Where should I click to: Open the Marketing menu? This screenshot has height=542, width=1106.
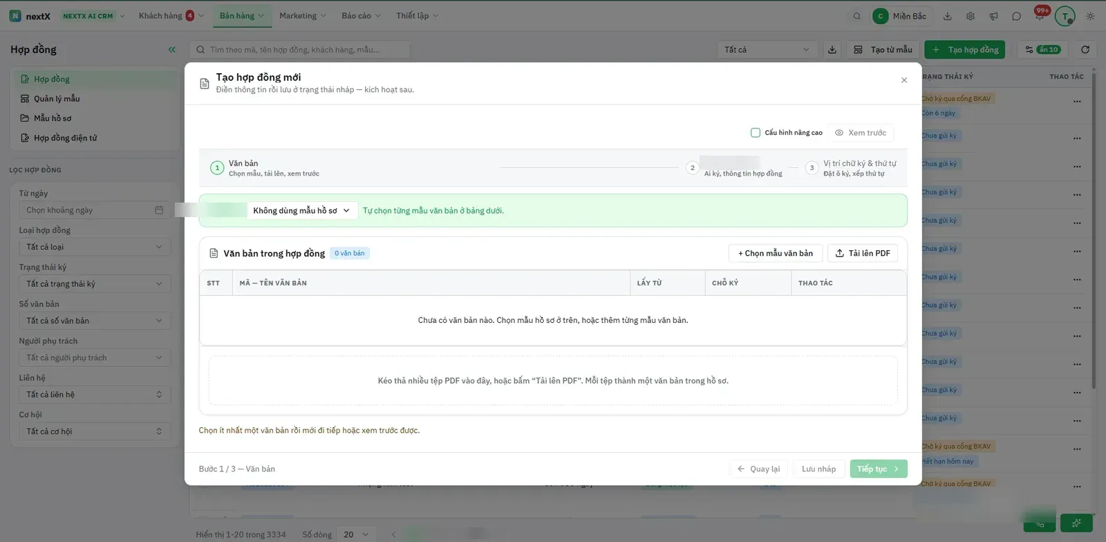click(303, 16)
